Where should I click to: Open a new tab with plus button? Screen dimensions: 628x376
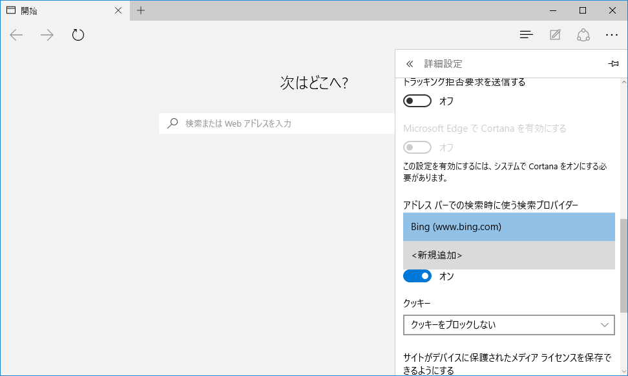(x=141, y=10)
